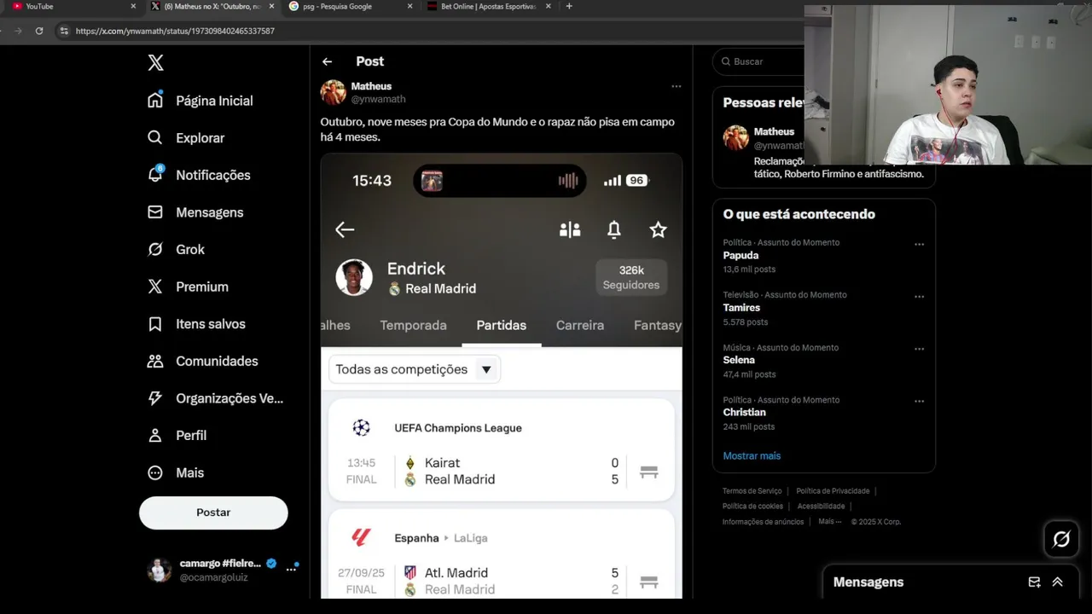Open more options for Papuda trend
The height and width of the screenshot is (614, 1092).
(x=919, y=244)
